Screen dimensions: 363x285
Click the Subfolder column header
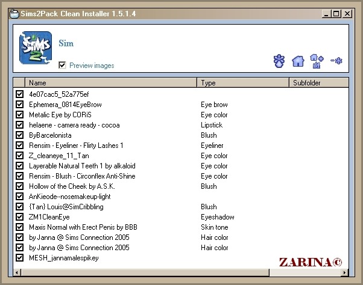319,82
